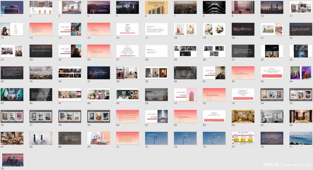Click slide 65 light interior thumbnail
The height and width of the screenshot is (170, 313).
[x=272, y=116]
